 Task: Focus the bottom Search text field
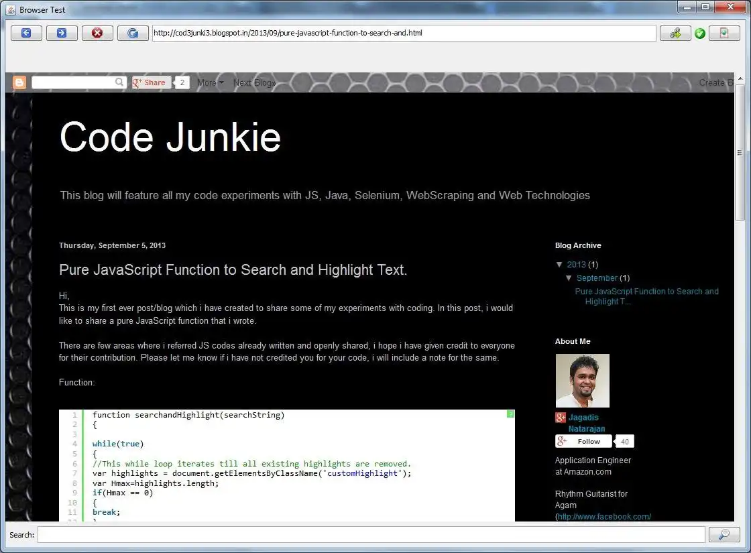371,535
